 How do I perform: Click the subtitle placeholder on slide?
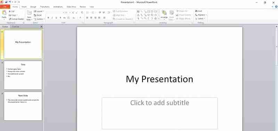pos(160,113)
